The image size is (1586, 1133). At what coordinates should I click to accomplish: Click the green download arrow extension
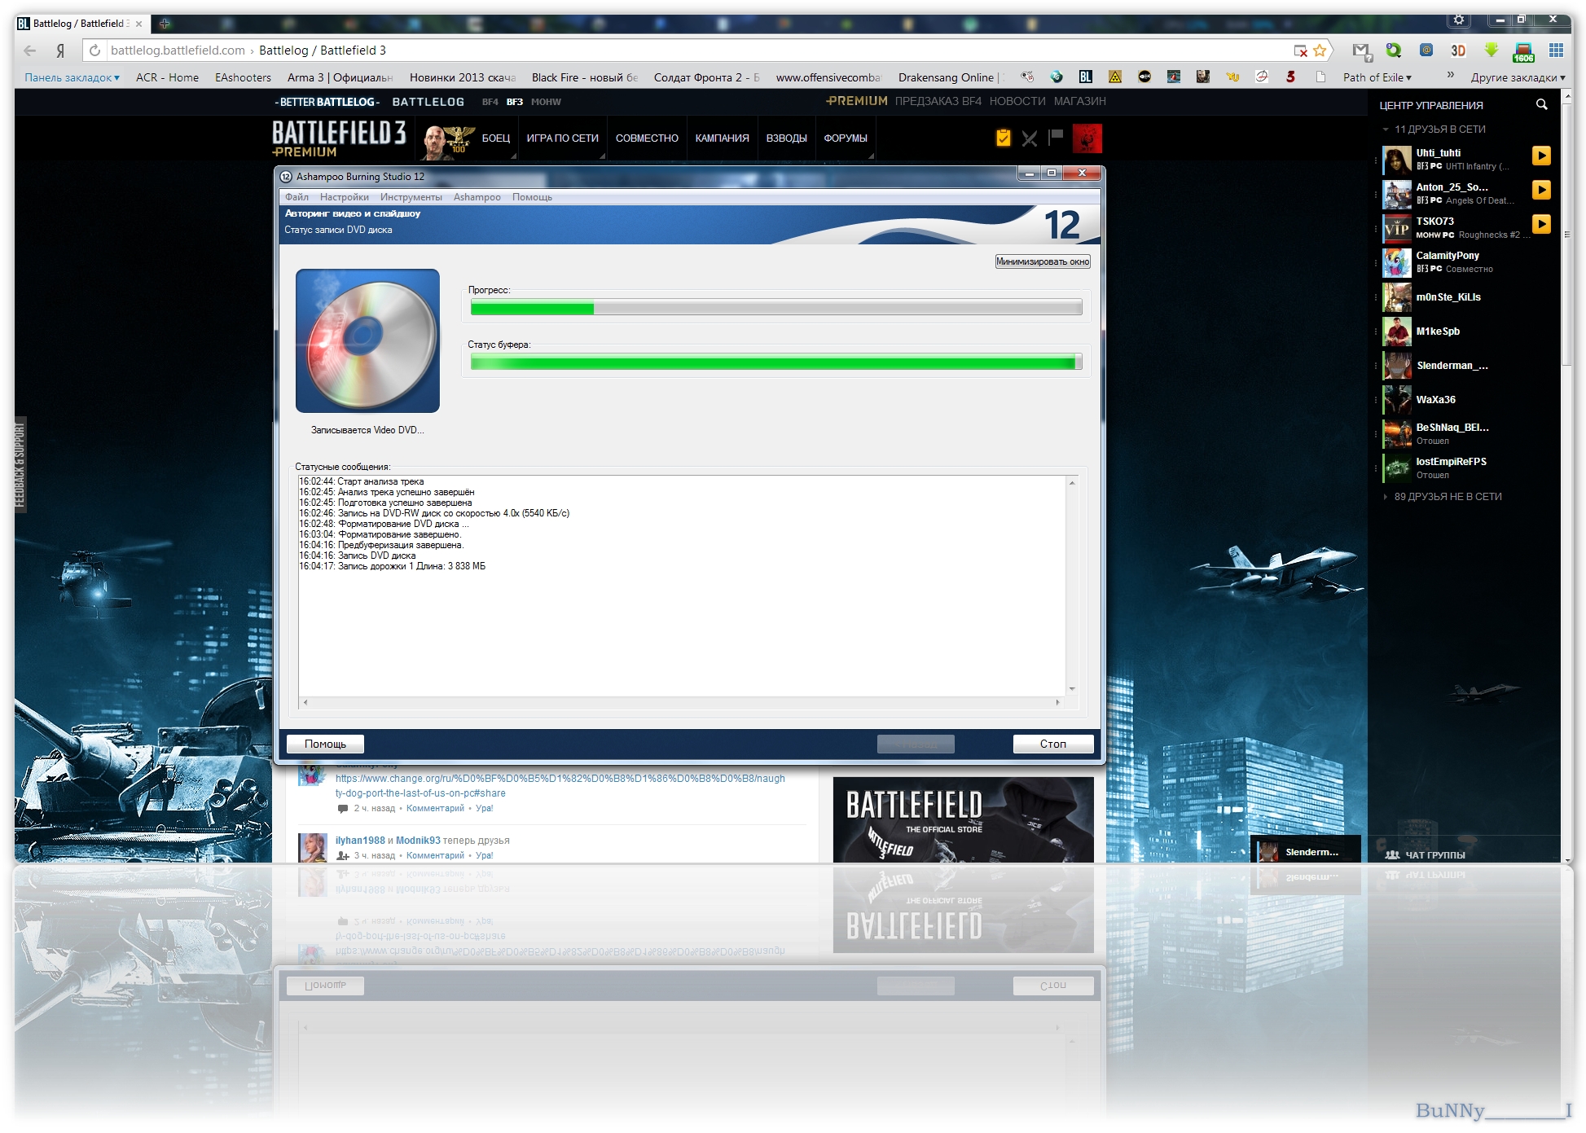pyautogui.click(x=1491, y=51)
